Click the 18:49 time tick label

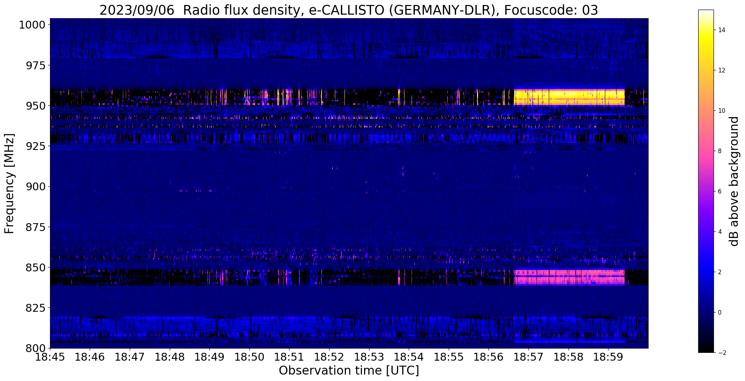coord(210,357)
